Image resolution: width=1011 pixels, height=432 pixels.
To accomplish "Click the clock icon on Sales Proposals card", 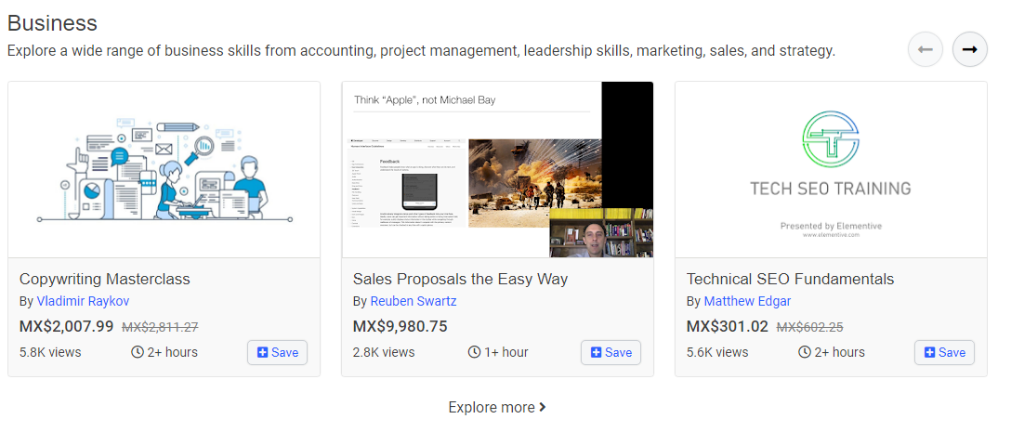I will pyautogui.click(x=474, y=352).
